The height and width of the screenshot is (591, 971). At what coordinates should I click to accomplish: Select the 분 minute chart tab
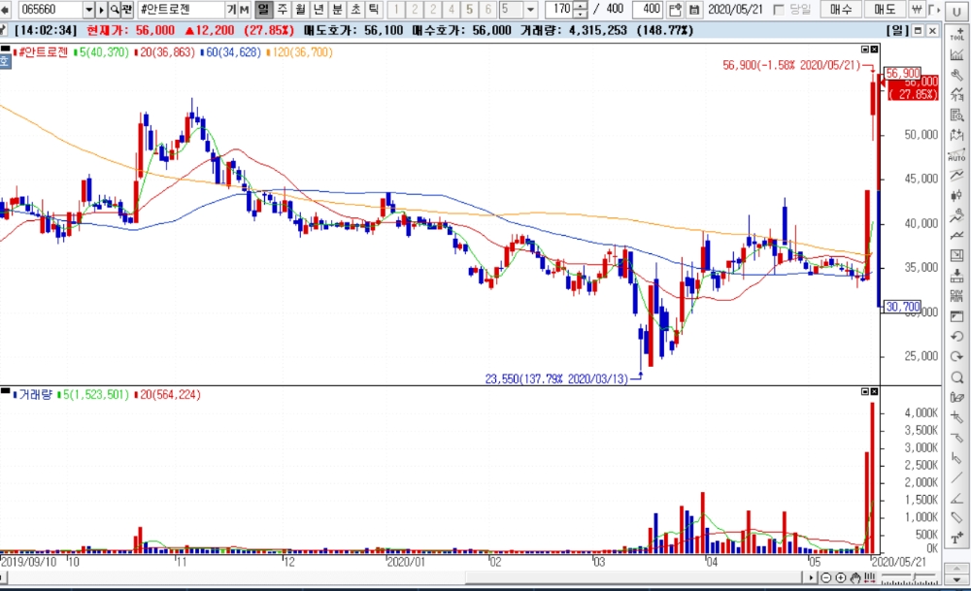click(337, 10)
